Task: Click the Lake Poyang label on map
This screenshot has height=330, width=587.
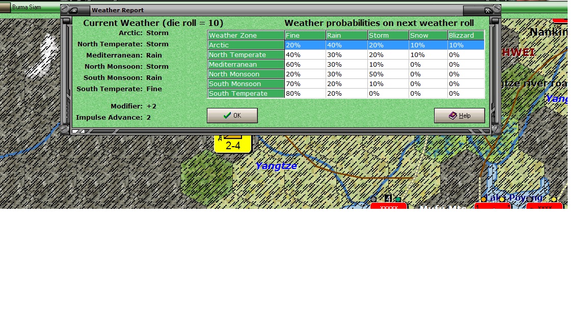Action: click(514, 198)
